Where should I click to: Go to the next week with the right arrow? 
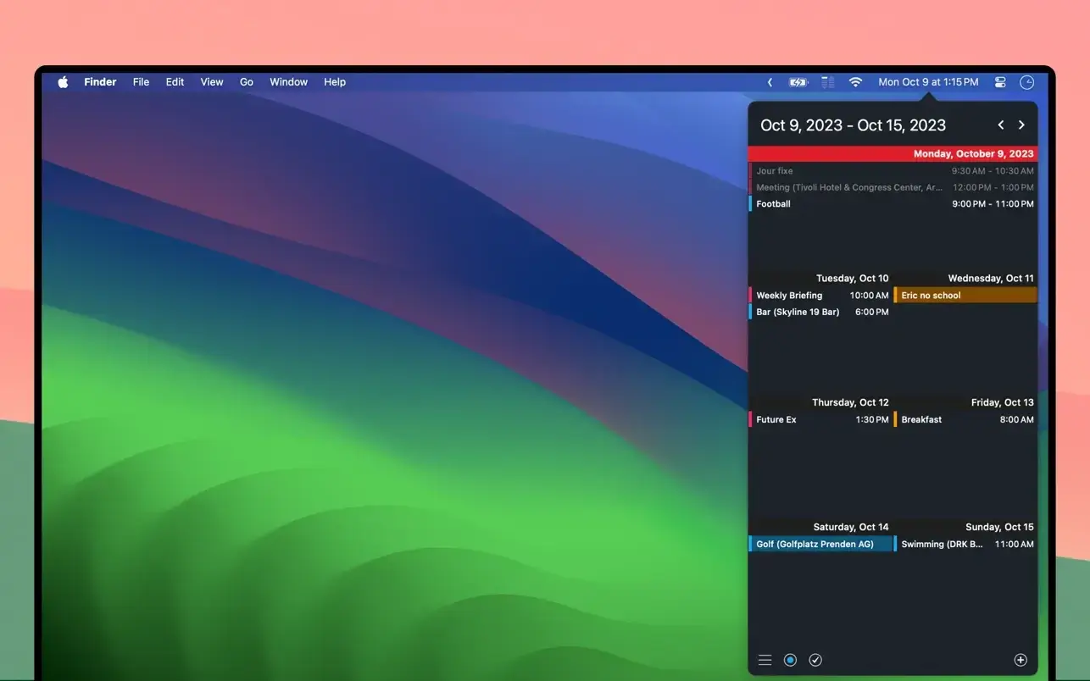coord(1021,124)
